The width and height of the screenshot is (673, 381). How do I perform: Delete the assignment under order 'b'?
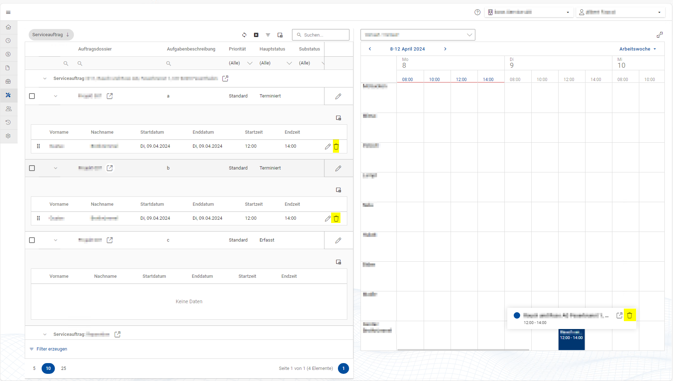336,219
